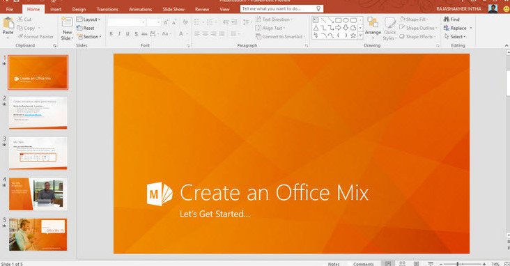
Task: Click the Paste clipboard icon
Action: point(8,23)
